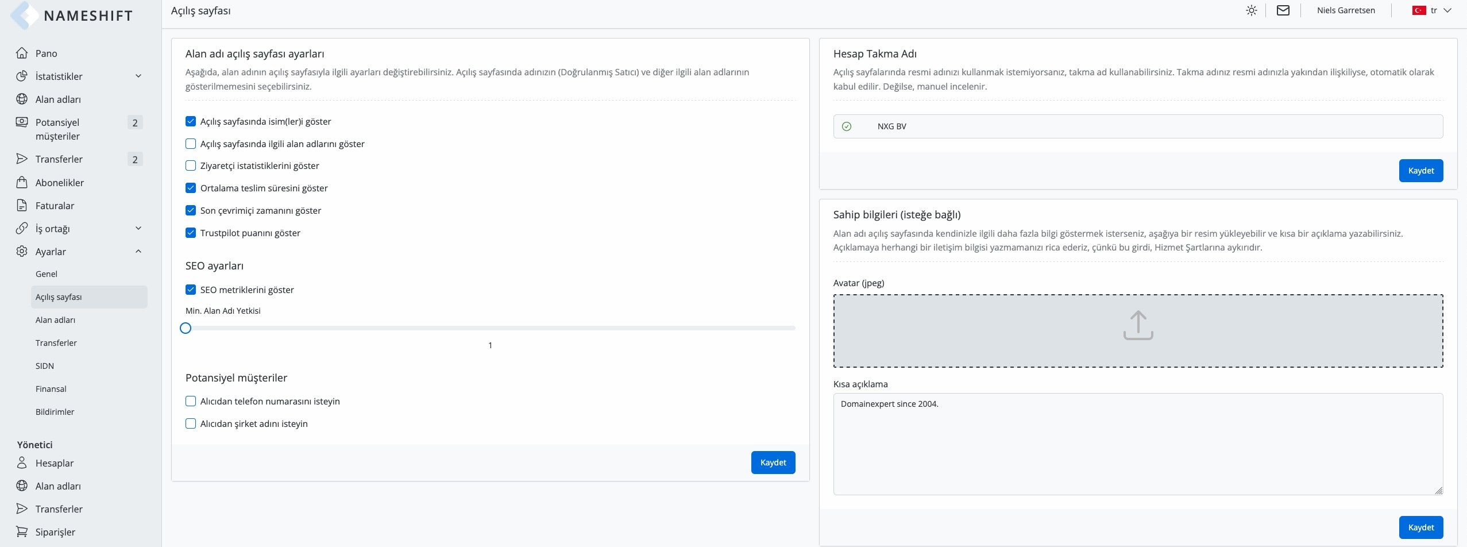The image size is (1467, 547).
Task: Click the Siparişler cart icon
Action: pos(22,532)
